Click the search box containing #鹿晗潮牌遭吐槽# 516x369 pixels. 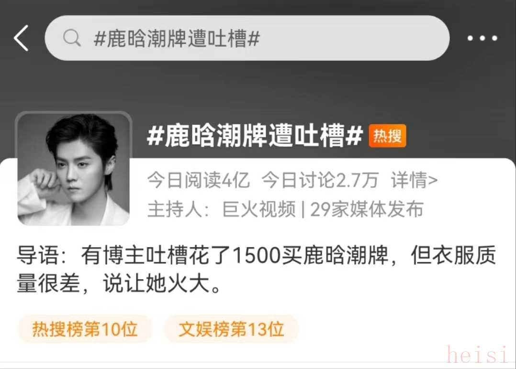pos(247,38)
